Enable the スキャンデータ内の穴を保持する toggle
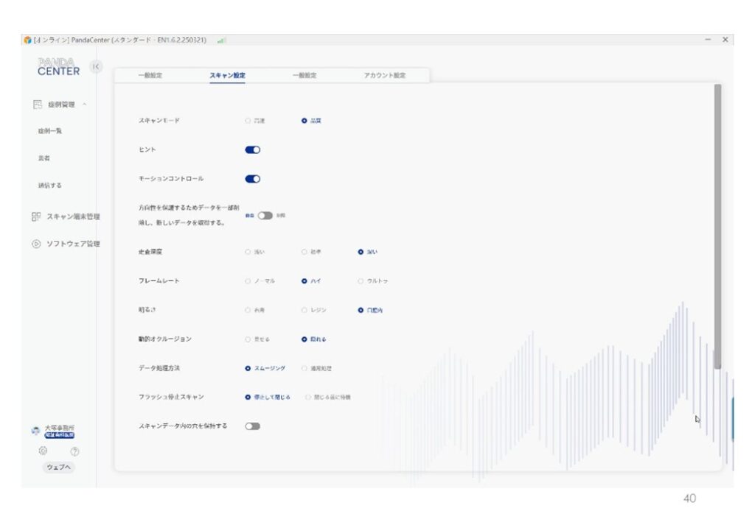This screenshot has width=755, height=522. click(252, 426)
